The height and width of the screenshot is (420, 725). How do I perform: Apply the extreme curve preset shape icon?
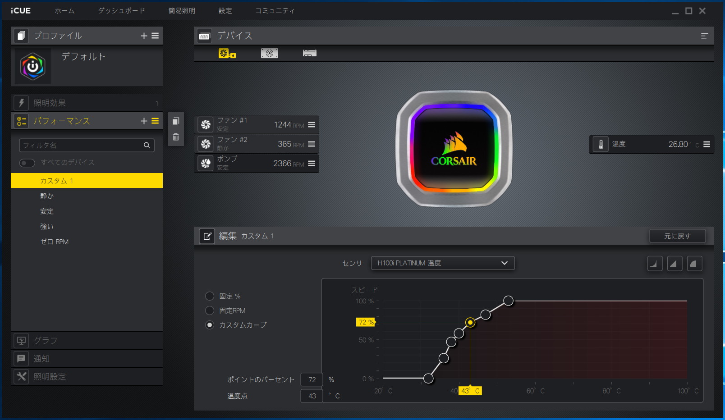click(694, 263)
